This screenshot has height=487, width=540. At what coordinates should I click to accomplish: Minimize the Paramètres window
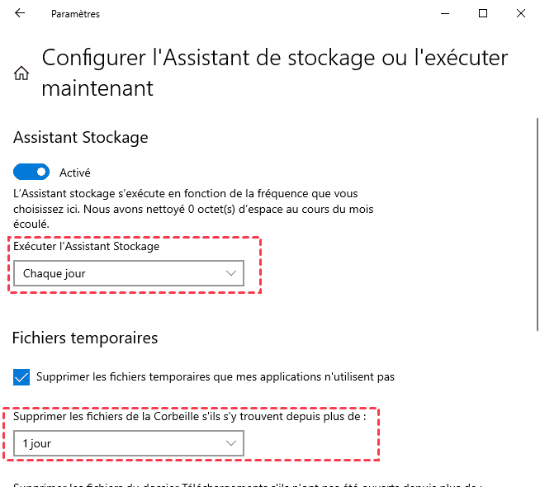445,14
